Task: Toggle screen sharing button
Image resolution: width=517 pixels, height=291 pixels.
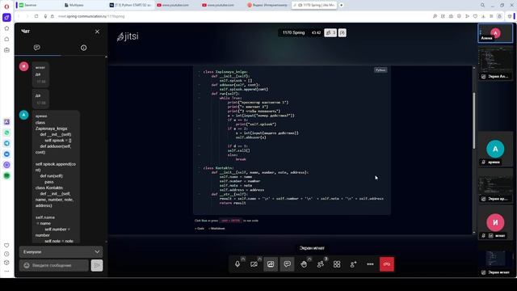Action: click(x=271, y=264)
